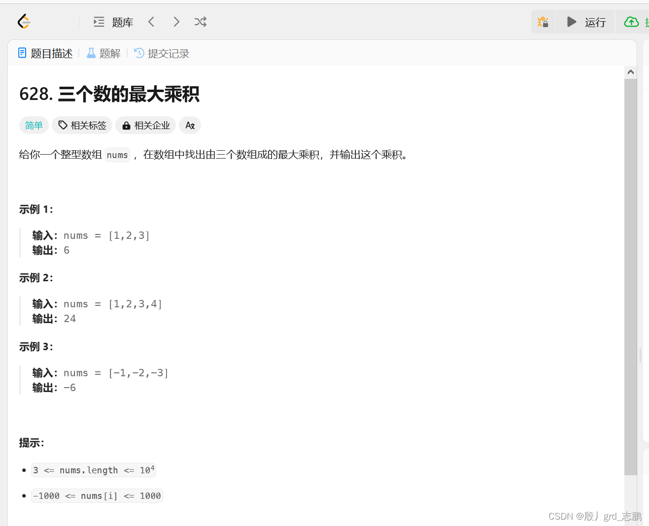The width and height of the screenshot is (649, 526).
Task: Switch to the 题解 solutions tab
Action: [103, 53]
